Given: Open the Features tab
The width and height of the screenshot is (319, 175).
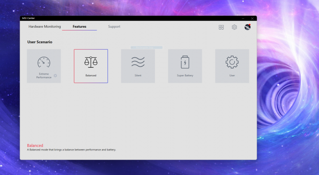Looking at the screenshot, I should (80, 27).
